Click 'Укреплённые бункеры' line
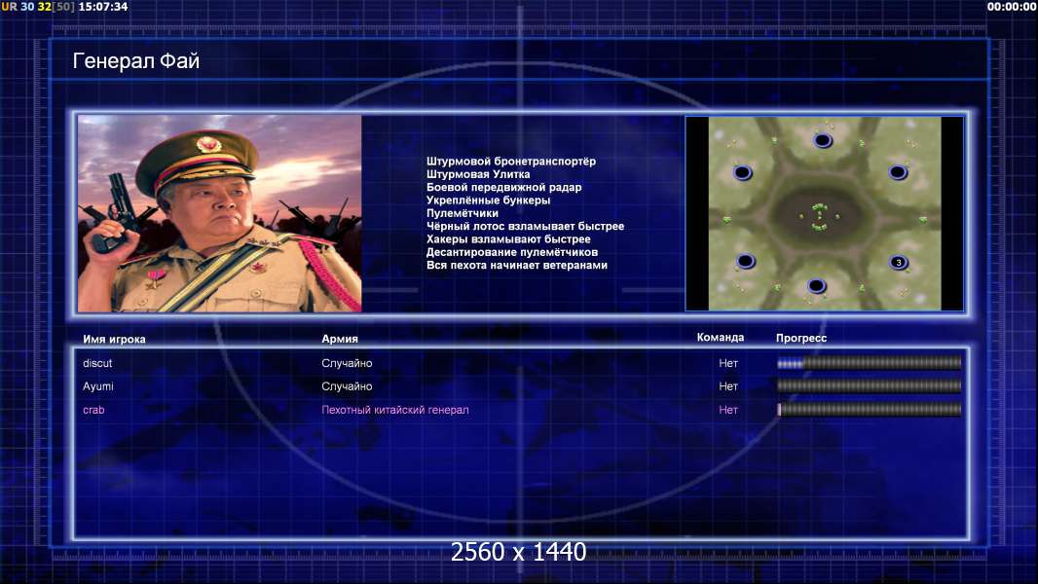 [x=488, y=201]
